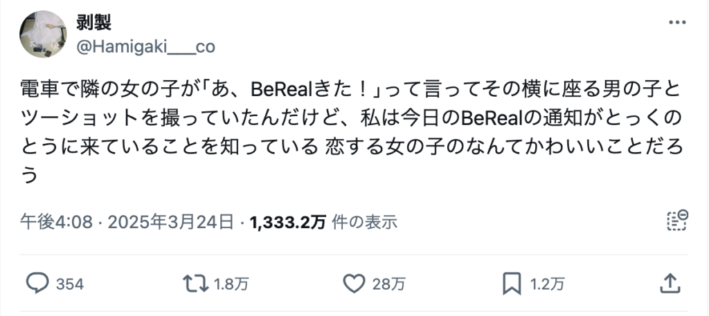The image size is (709, 316).
Task: Click the @Hamigaki___co handle
Action: 145,46
